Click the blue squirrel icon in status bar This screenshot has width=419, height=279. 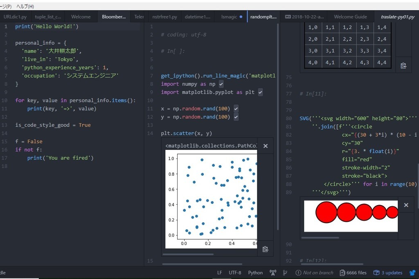click(413, 272)
